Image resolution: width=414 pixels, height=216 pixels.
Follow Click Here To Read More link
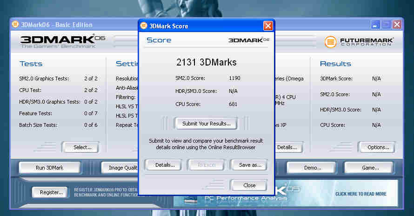click(x=361, y=194)
